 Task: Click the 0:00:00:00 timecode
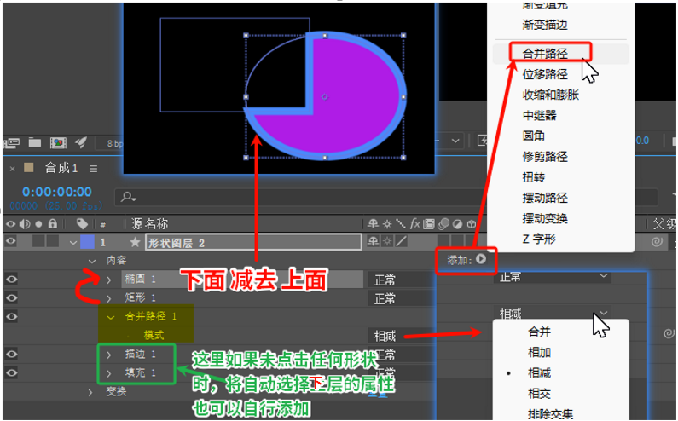57,192
